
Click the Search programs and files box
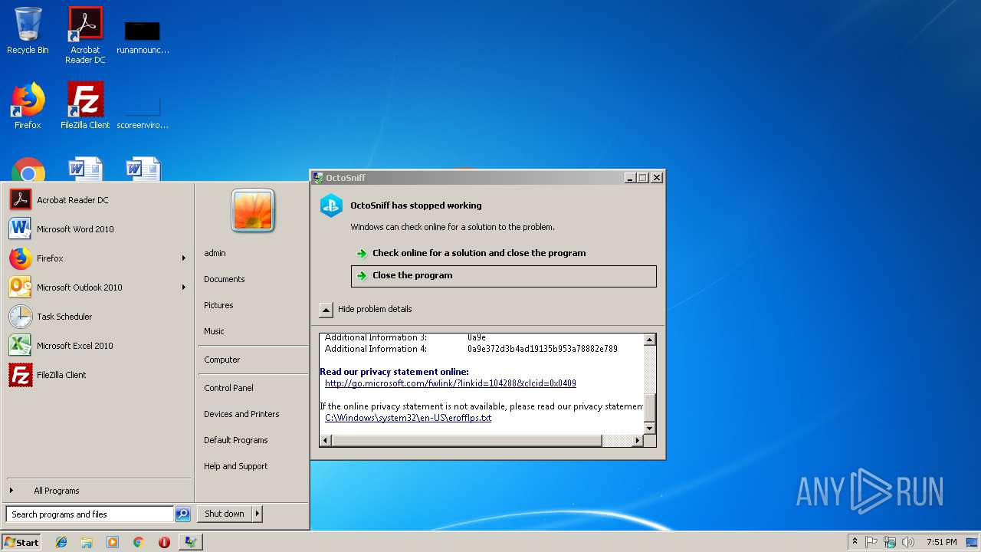90,514
